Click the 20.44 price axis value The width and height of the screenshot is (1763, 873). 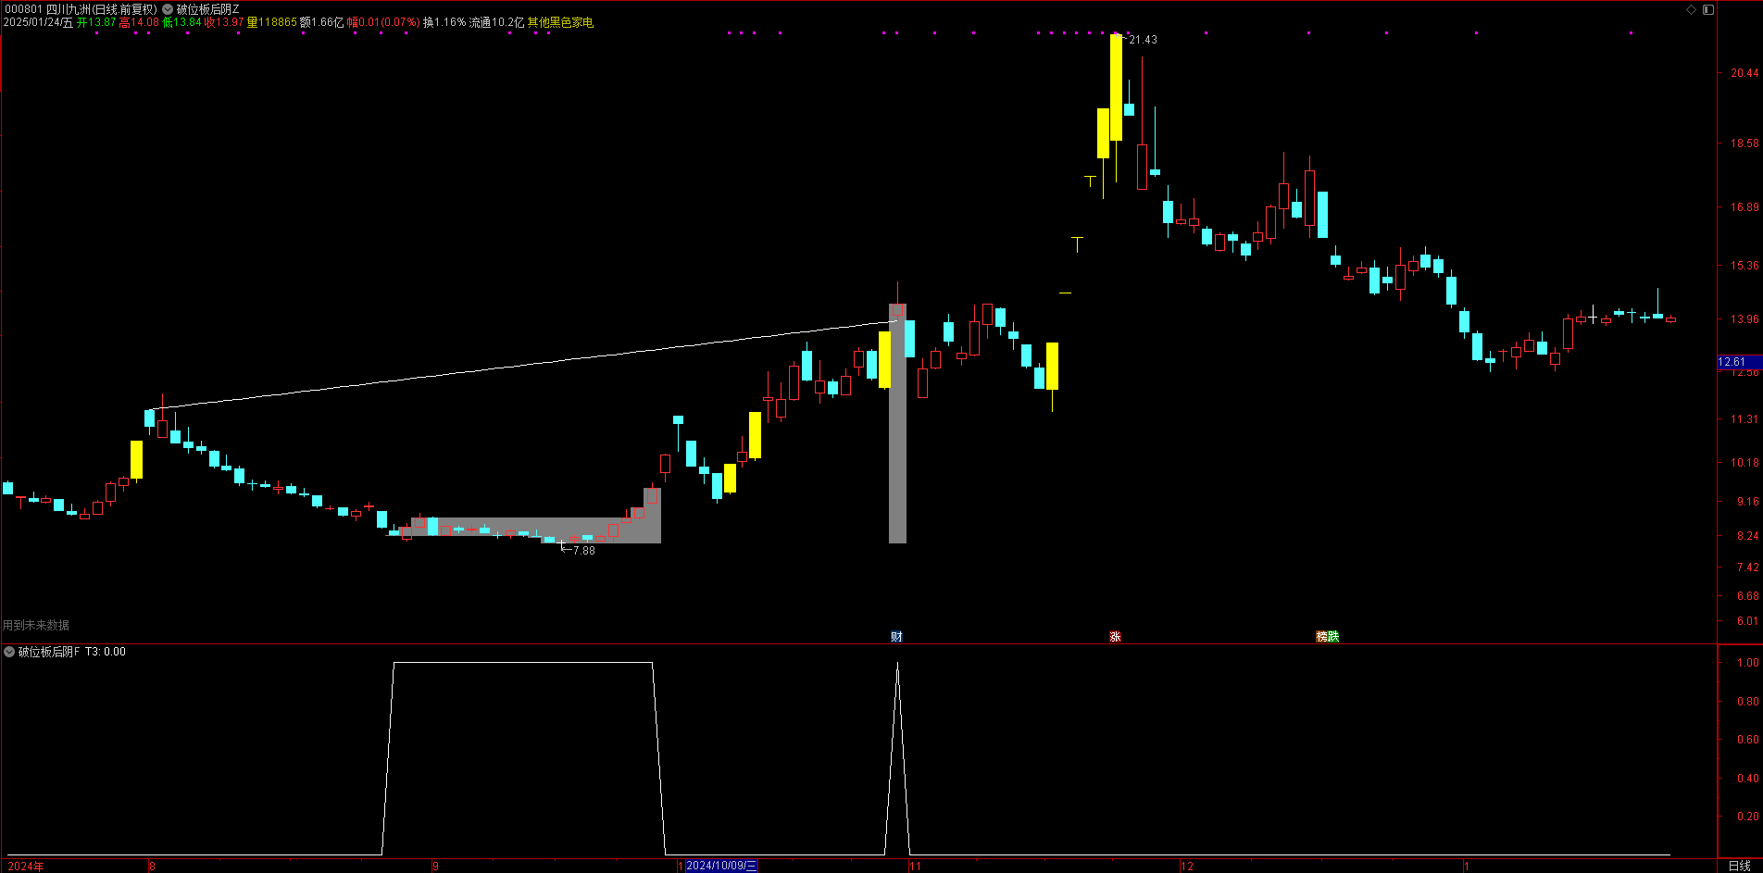(x=1744, y=72)
